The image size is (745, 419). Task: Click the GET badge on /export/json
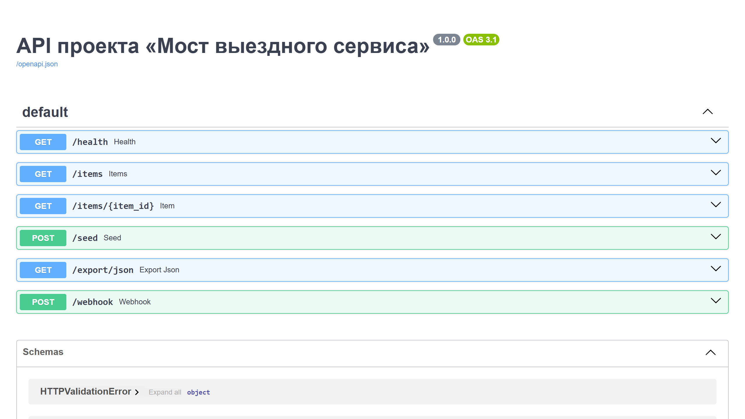coord(43,270)
